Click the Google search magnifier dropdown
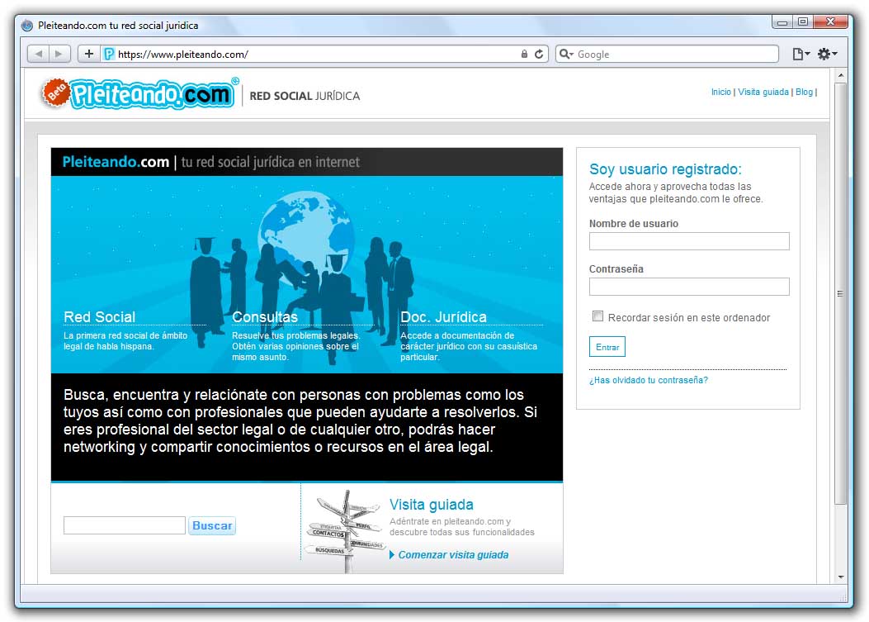 (566, 54)
